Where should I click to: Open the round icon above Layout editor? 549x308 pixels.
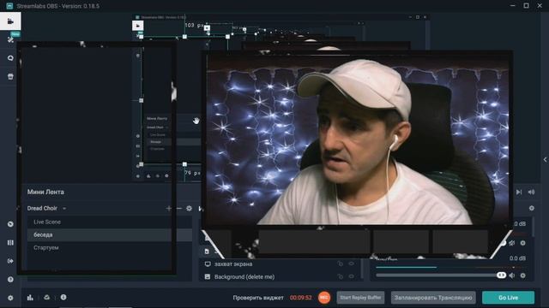(10, 224)
